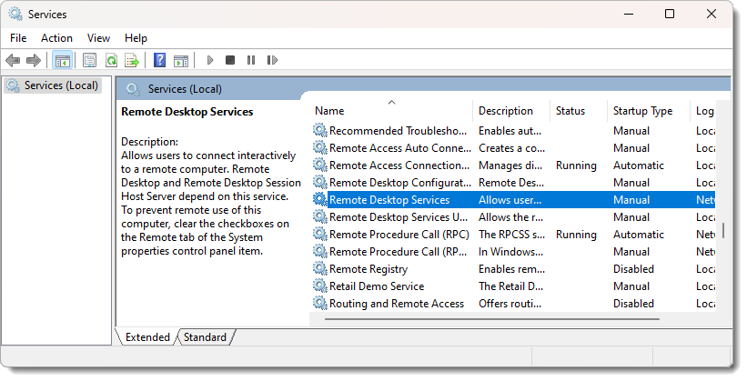
Task: Open Help with blue question icon
Action: click(x=159, y=61)
